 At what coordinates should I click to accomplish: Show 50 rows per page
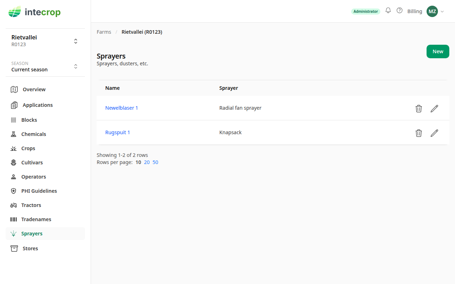pyautogui.click(x=155, y=162)
